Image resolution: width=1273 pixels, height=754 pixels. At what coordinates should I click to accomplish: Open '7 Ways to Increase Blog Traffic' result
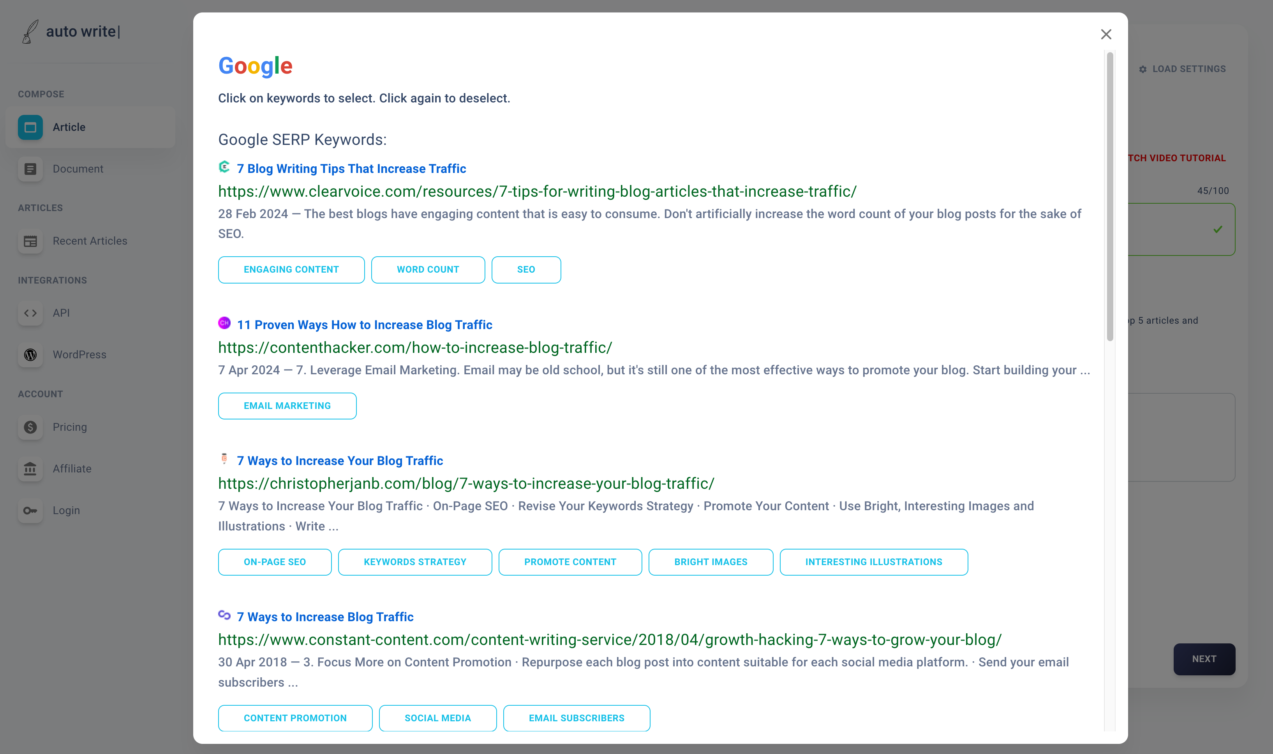[325, 617]
